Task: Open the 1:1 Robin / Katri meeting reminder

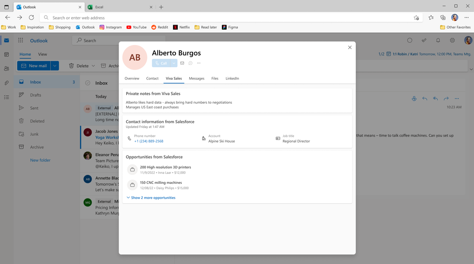Action: (x=428, y=54)
